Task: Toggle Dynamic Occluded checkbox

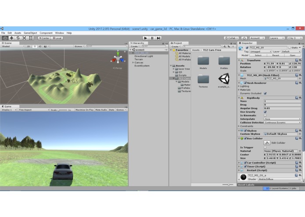Action: (265, 94)
